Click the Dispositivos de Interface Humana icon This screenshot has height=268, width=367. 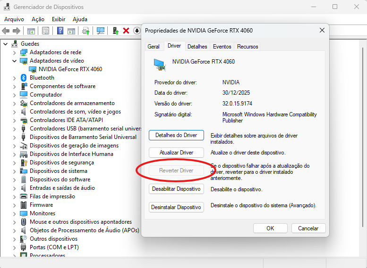(x=24, y=154)
